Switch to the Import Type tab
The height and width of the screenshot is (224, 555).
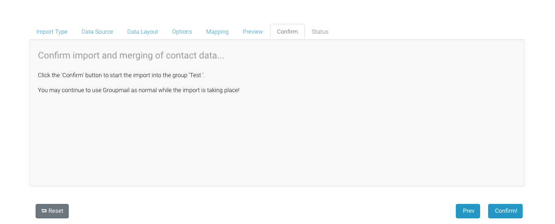pyautogui.click(x=51, y=32)
